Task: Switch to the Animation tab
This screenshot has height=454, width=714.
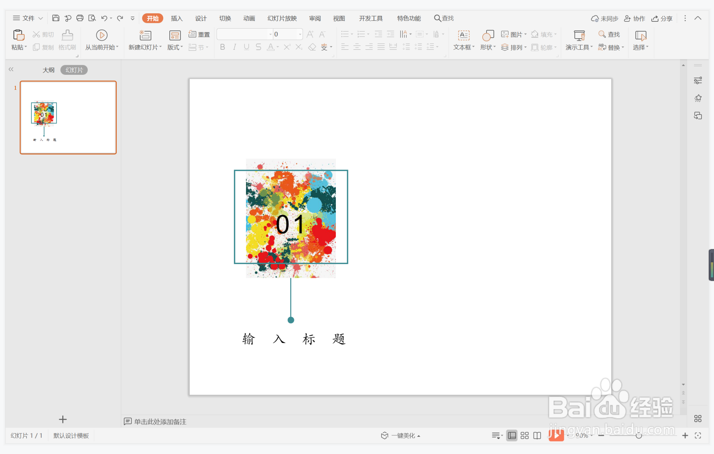Action: tap(249, 18)
